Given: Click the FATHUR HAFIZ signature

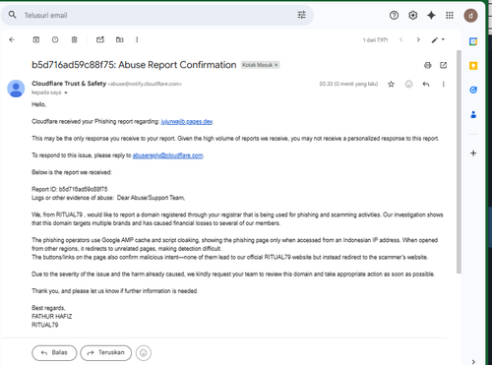Looking at the screenshot, I should (x=52, y=317).
